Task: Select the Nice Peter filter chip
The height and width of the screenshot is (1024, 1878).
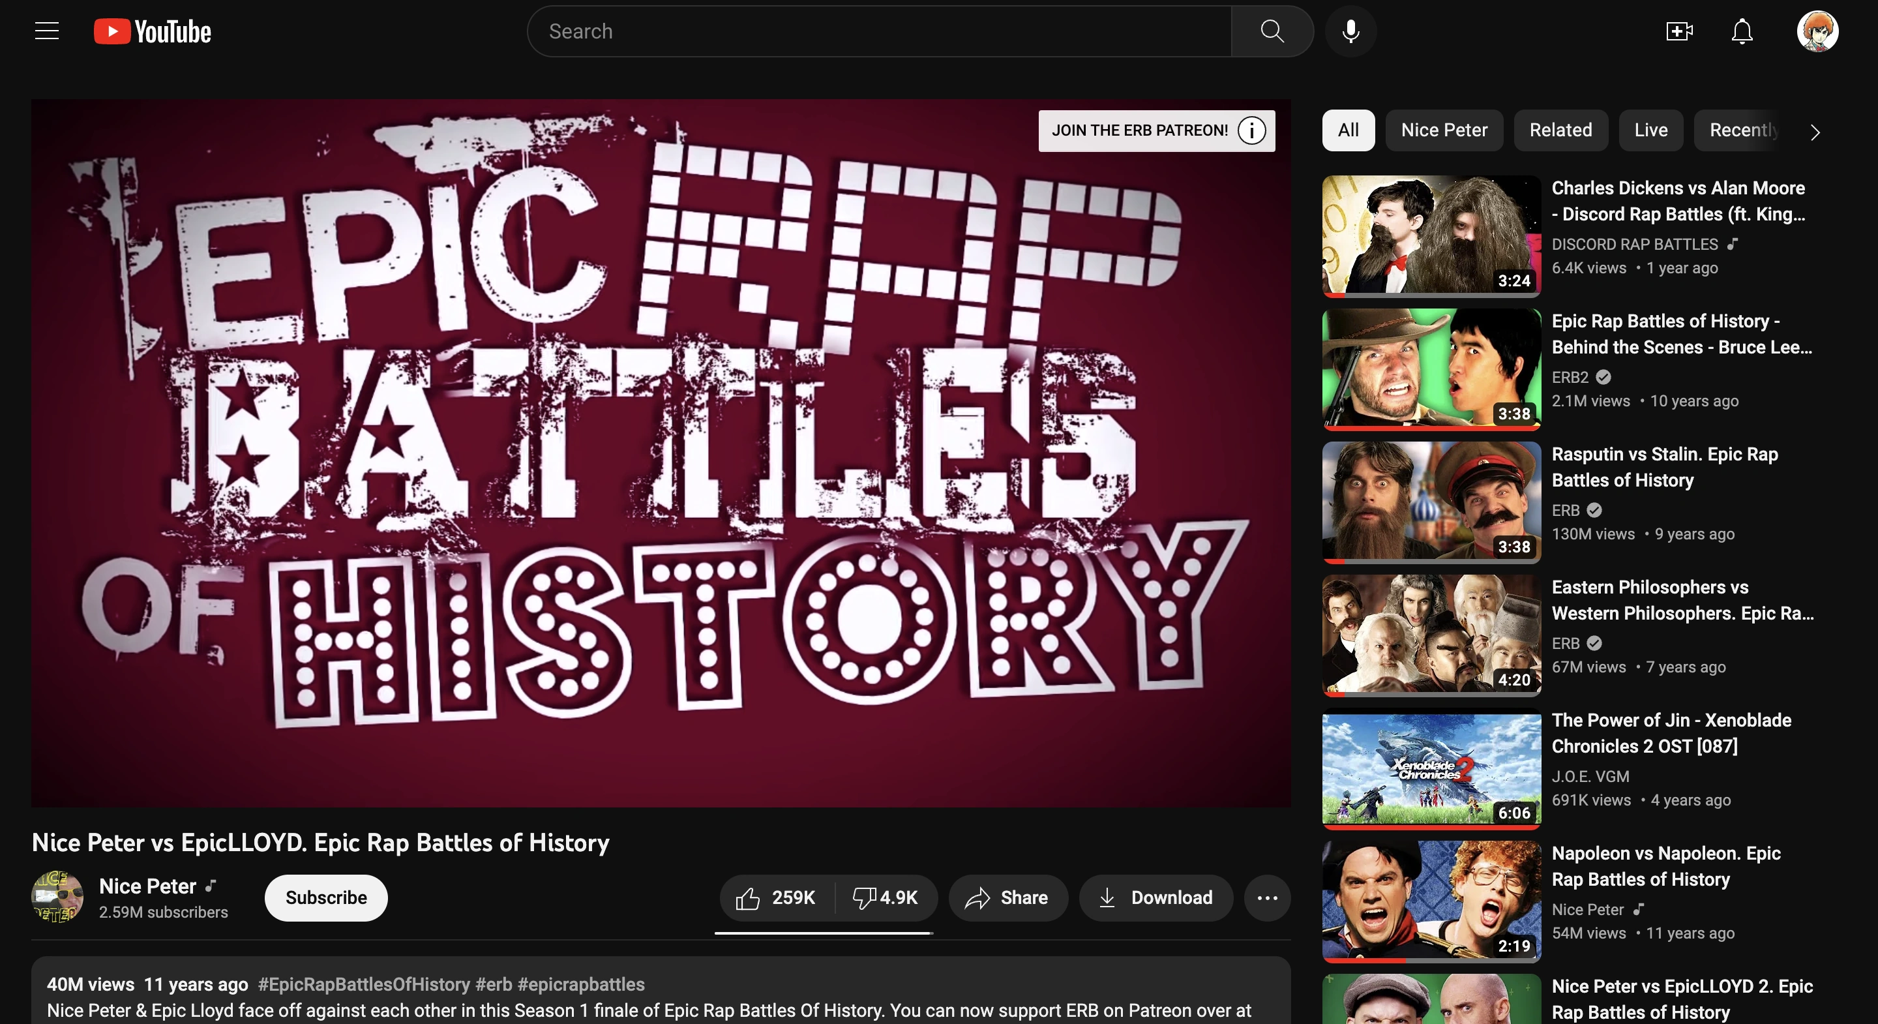Action: click(1444, 130)
